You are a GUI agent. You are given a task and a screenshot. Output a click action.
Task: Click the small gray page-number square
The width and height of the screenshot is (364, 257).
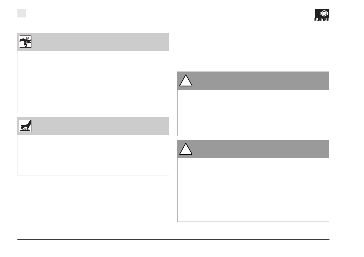point(21,13)
